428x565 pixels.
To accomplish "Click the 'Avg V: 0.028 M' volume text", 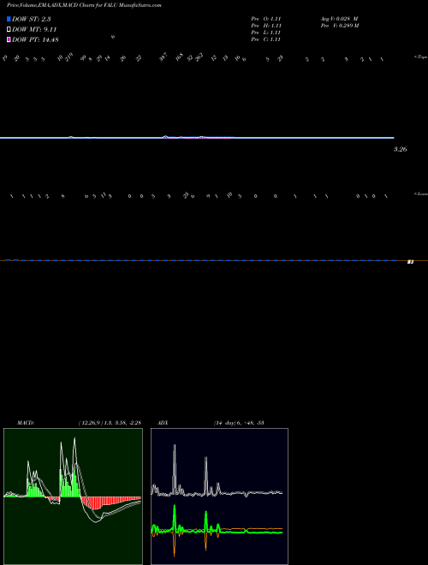I will (339, 19).
